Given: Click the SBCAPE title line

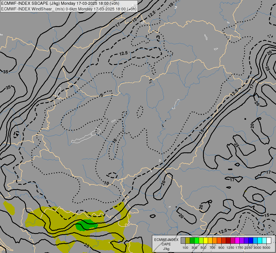Looking at the screenshot, I should [x=60, y=3].
